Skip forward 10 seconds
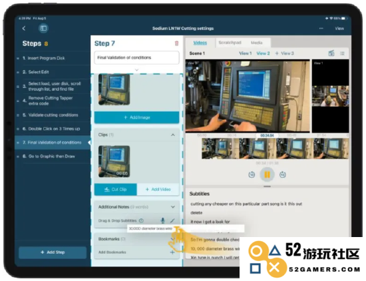The width and height of the screenshot is (366, 281). click(x=283, y=174)
